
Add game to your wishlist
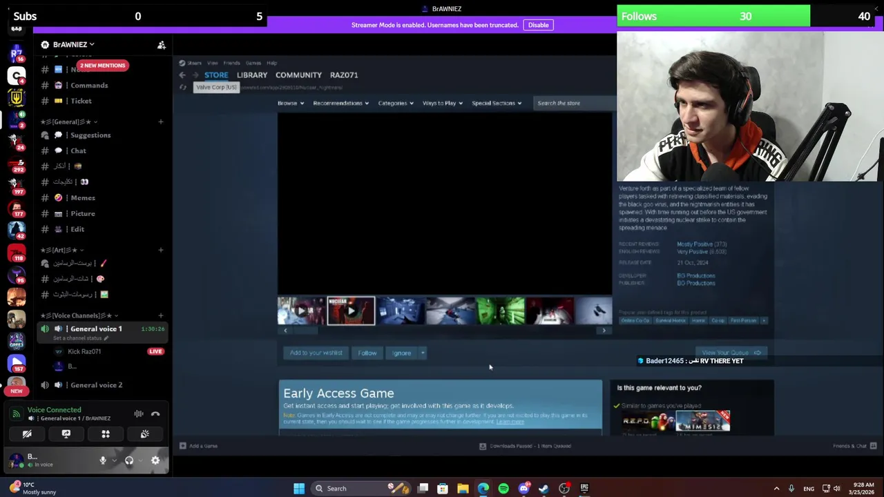[x=316, y=353]
